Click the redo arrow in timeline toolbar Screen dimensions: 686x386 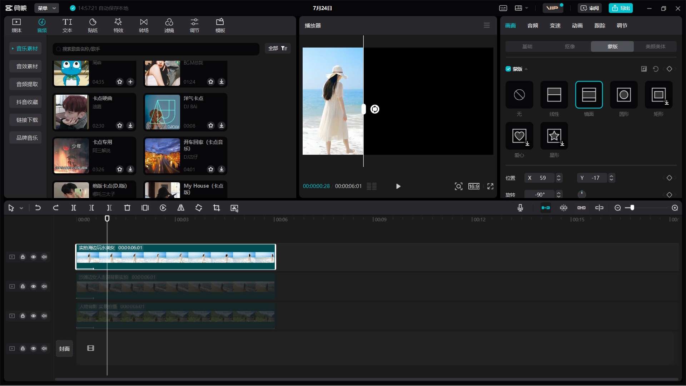[x=56, y=208]
